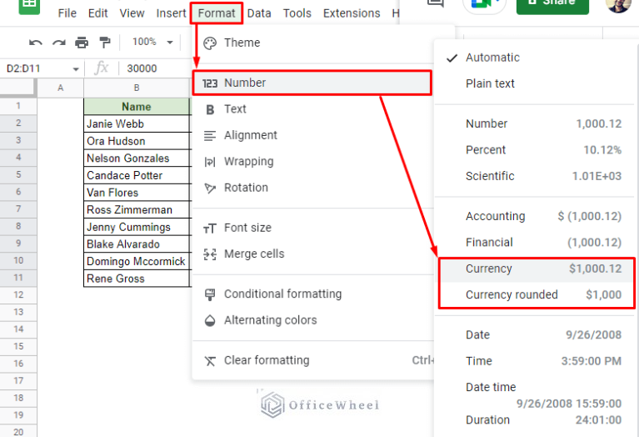Click the Redo arrow icon

58,43
